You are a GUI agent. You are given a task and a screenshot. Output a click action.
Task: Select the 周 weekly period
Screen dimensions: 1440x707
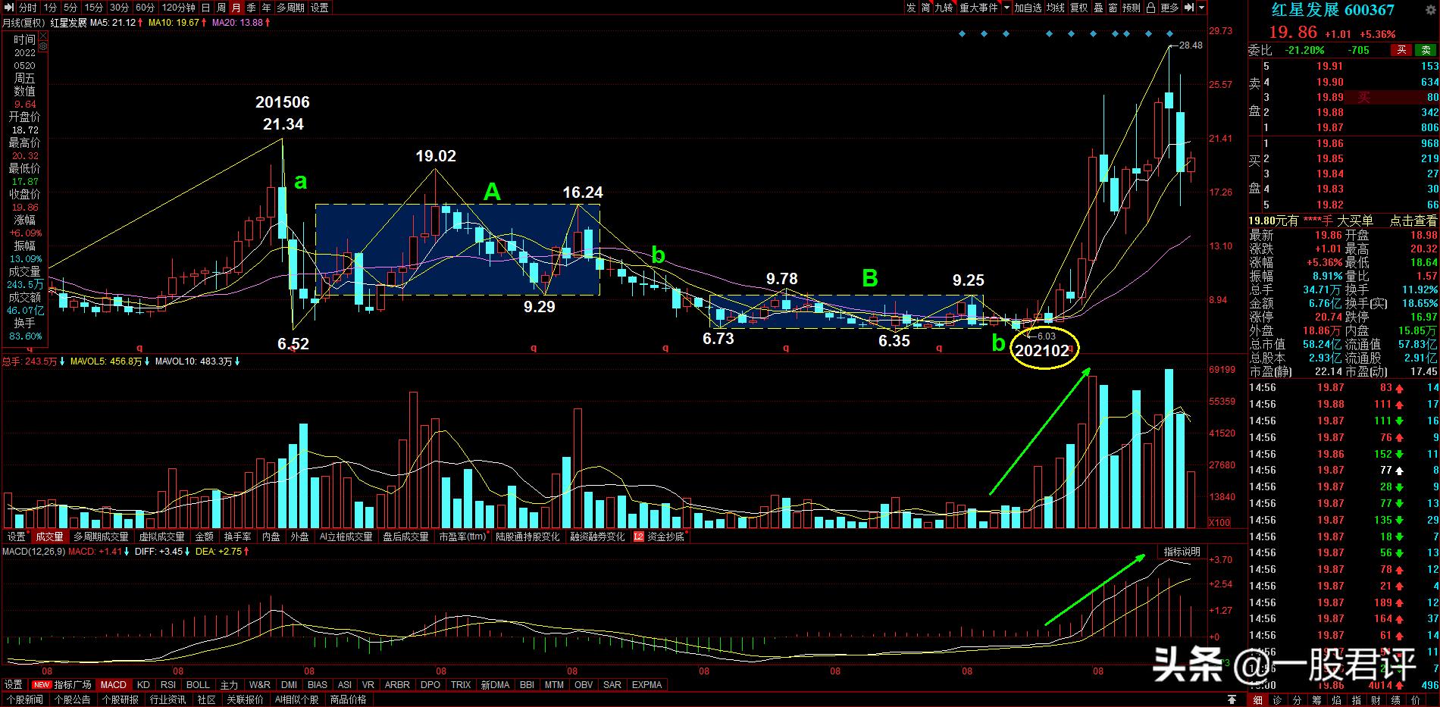point(221,8)
